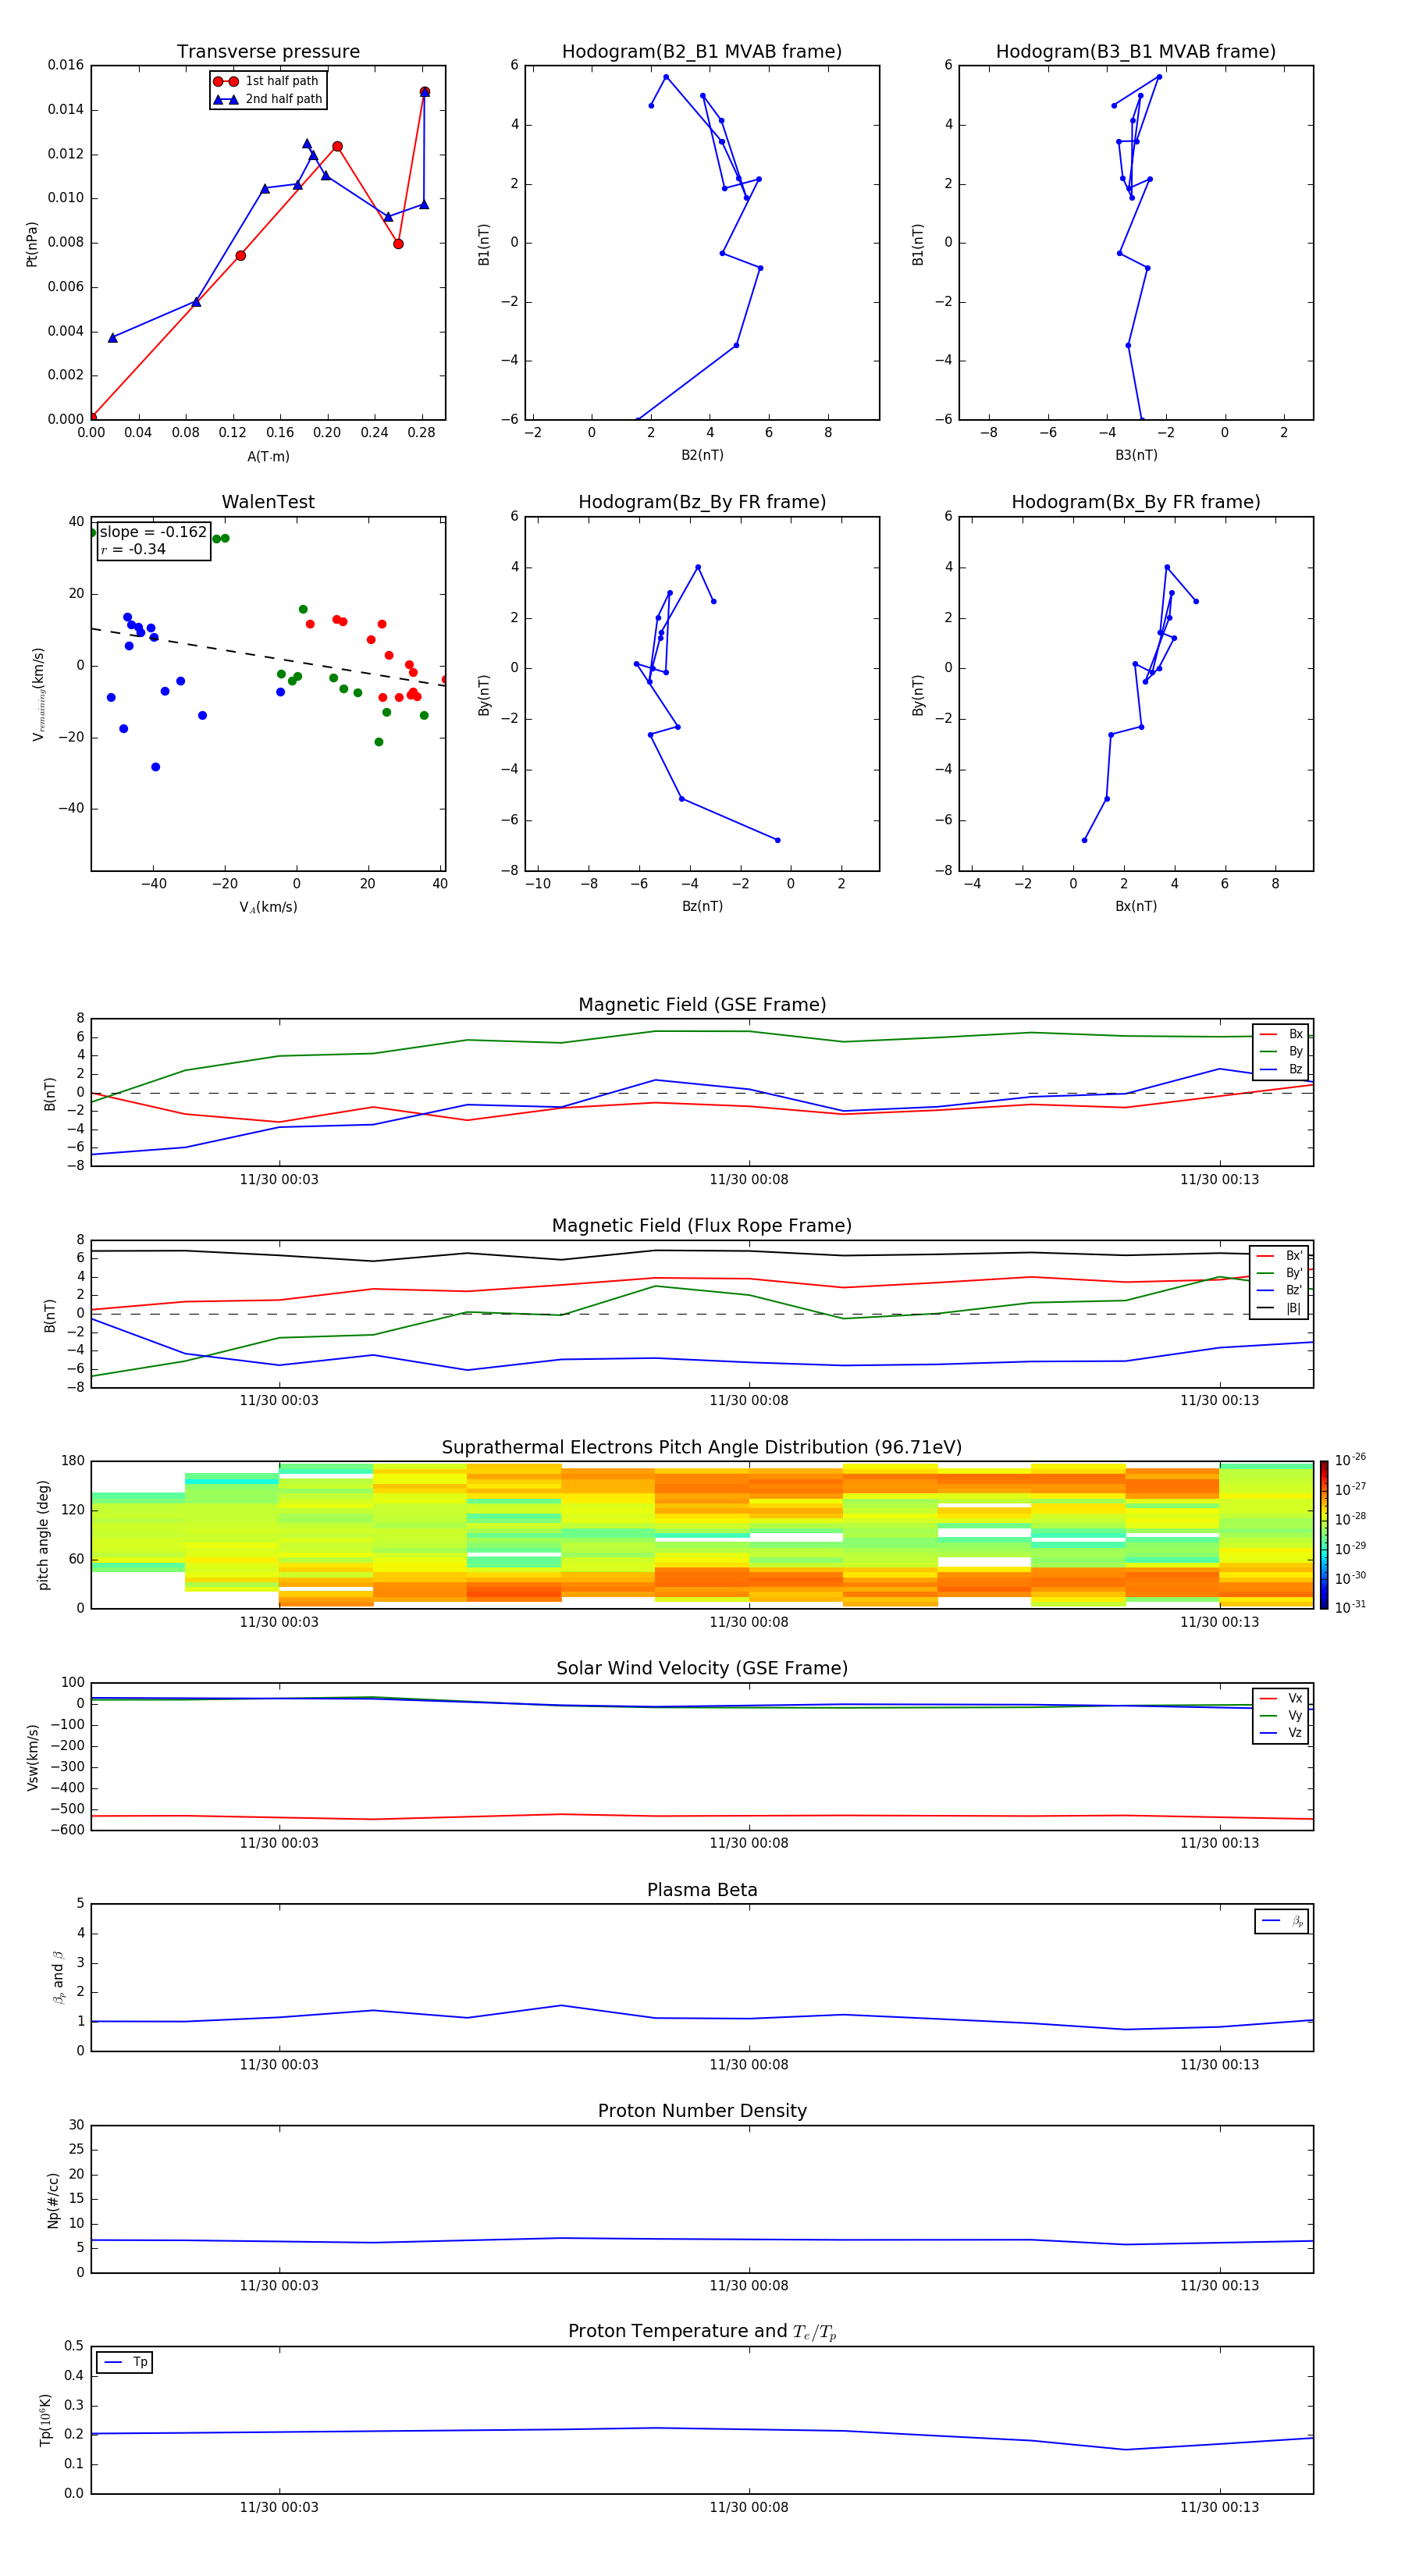Click the Vz legend entry in velocity panel

(1281, 1732)
